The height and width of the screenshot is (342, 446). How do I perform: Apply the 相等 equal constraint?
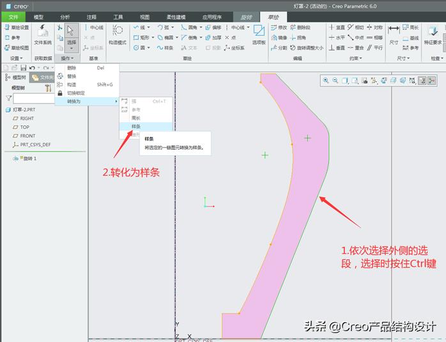(374, 38)
